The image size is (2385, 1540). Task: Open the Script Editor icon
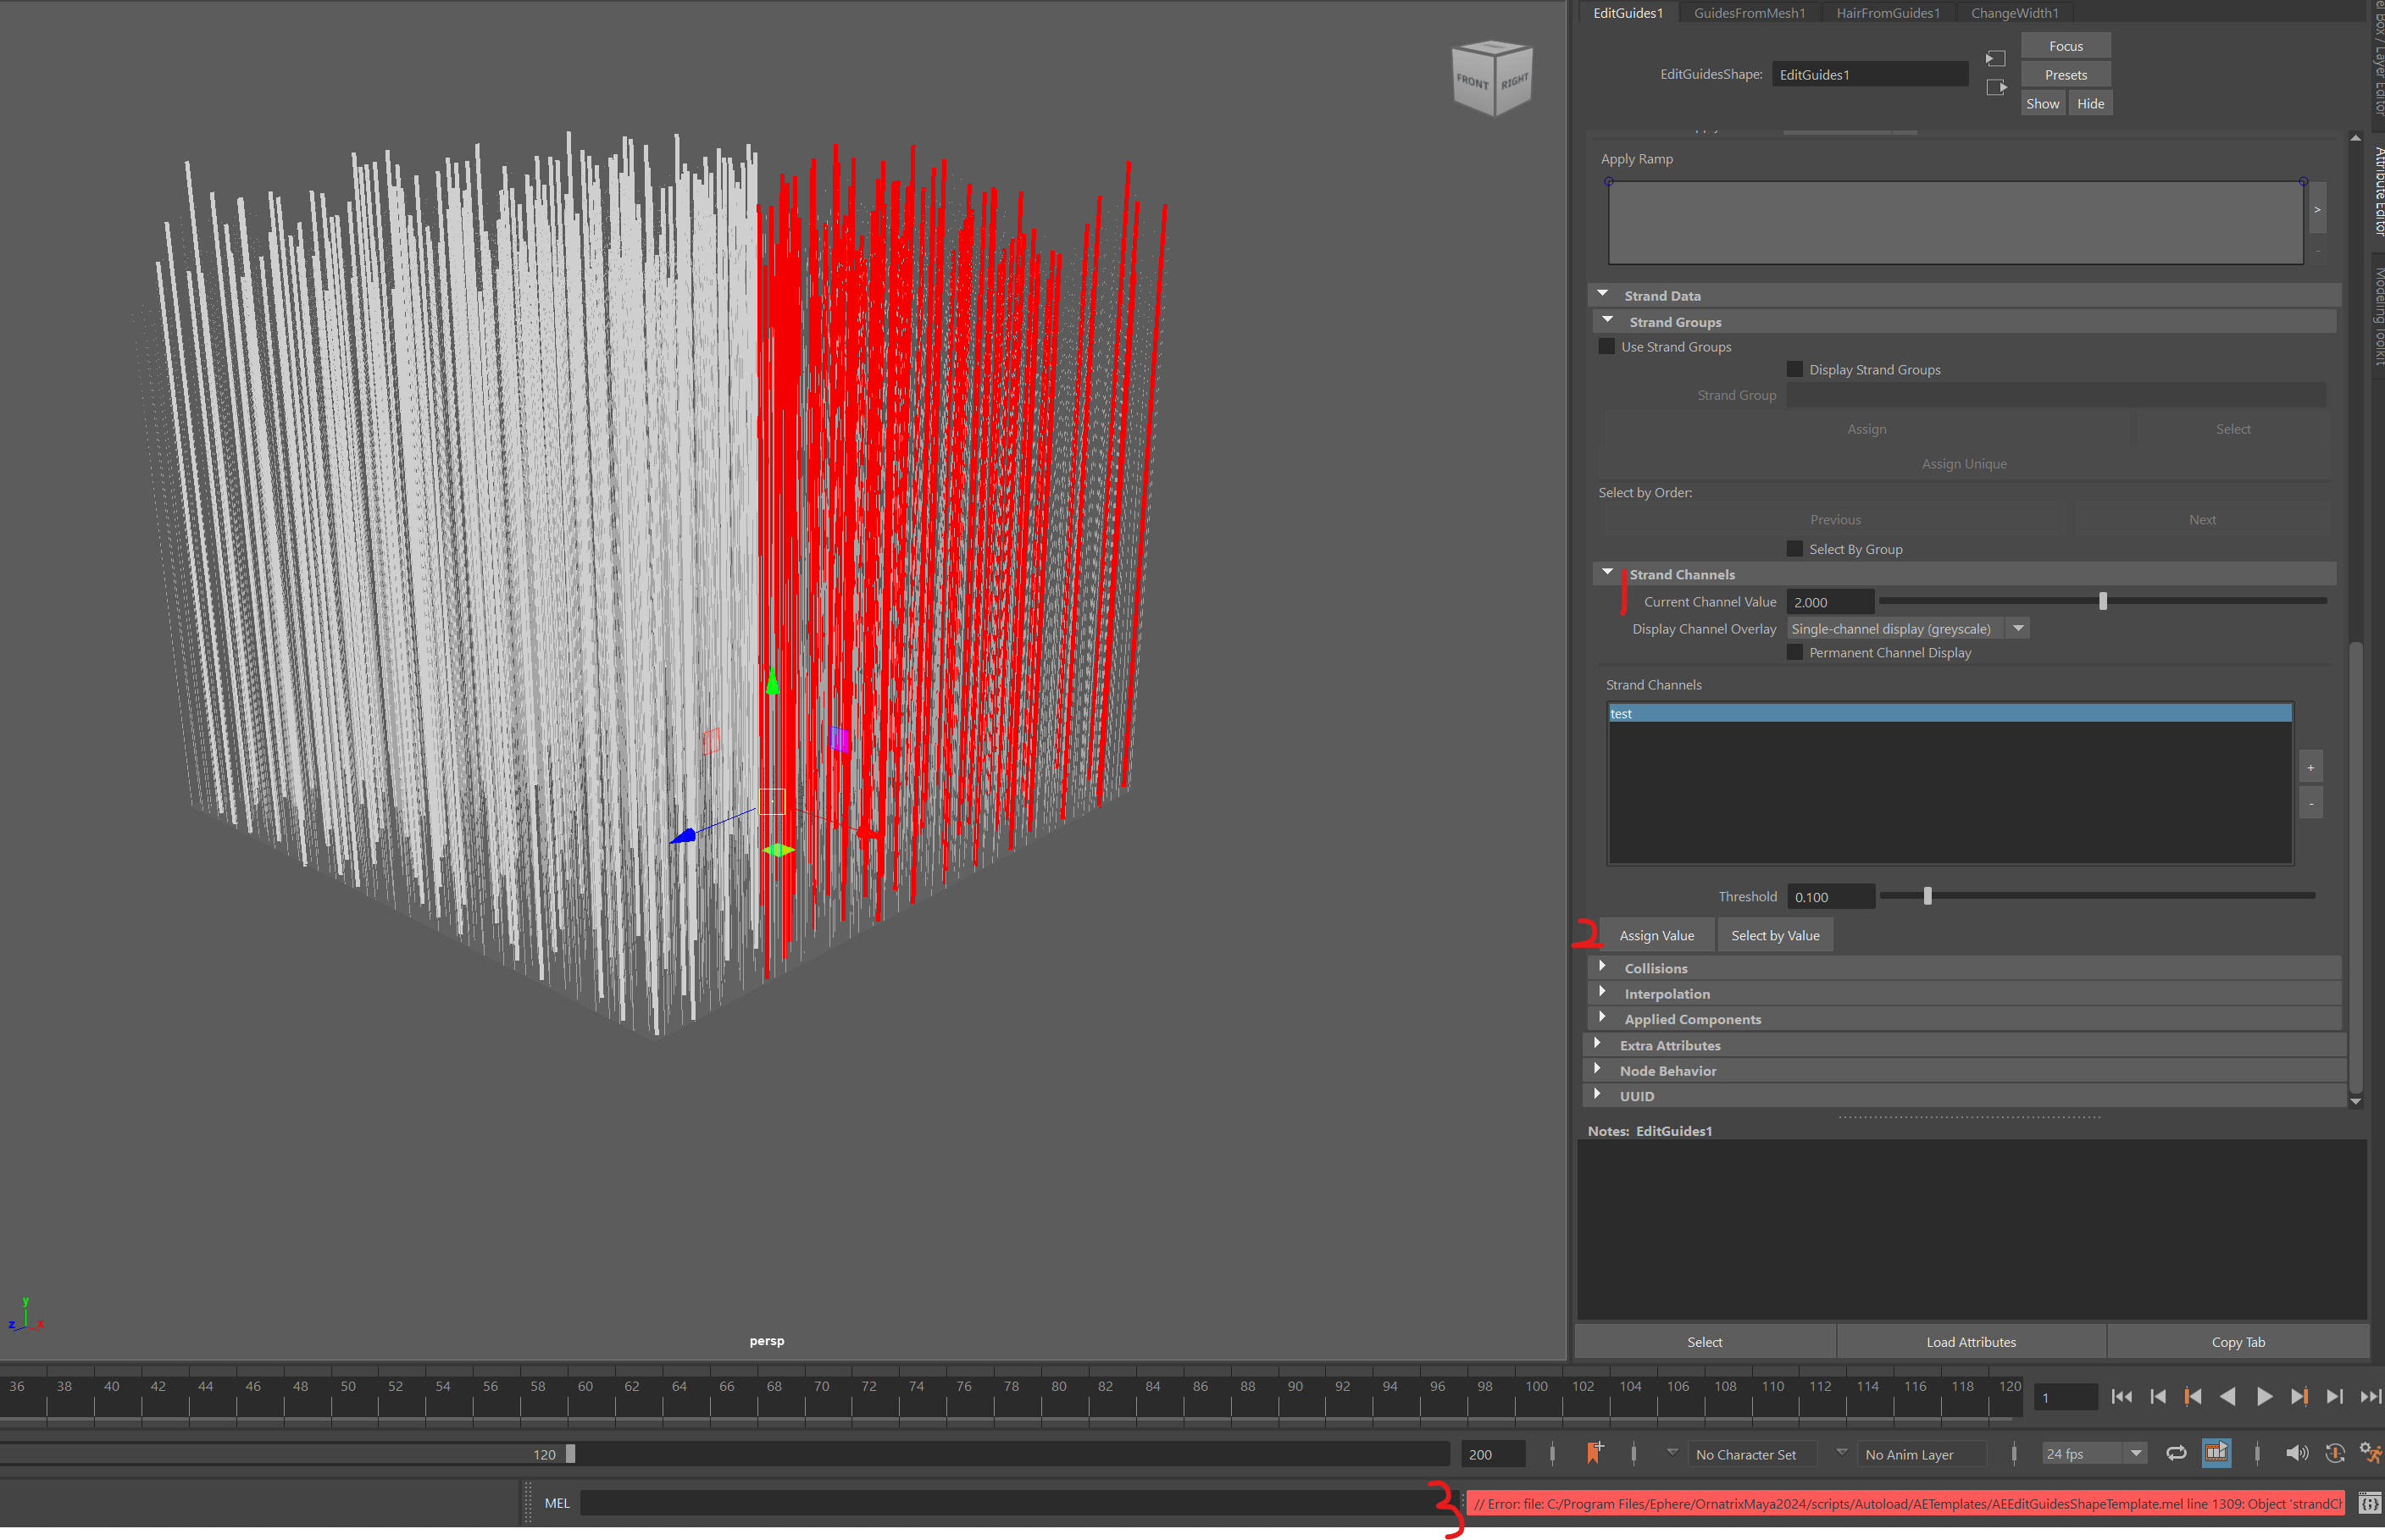coord(2369,1503)
